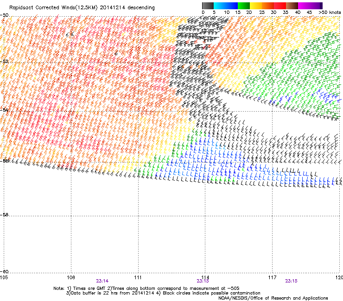The height and width of the screenshot is (301, 343).
Task: Click the brown 35-40 knots color segment
Action: coord(292,6)
